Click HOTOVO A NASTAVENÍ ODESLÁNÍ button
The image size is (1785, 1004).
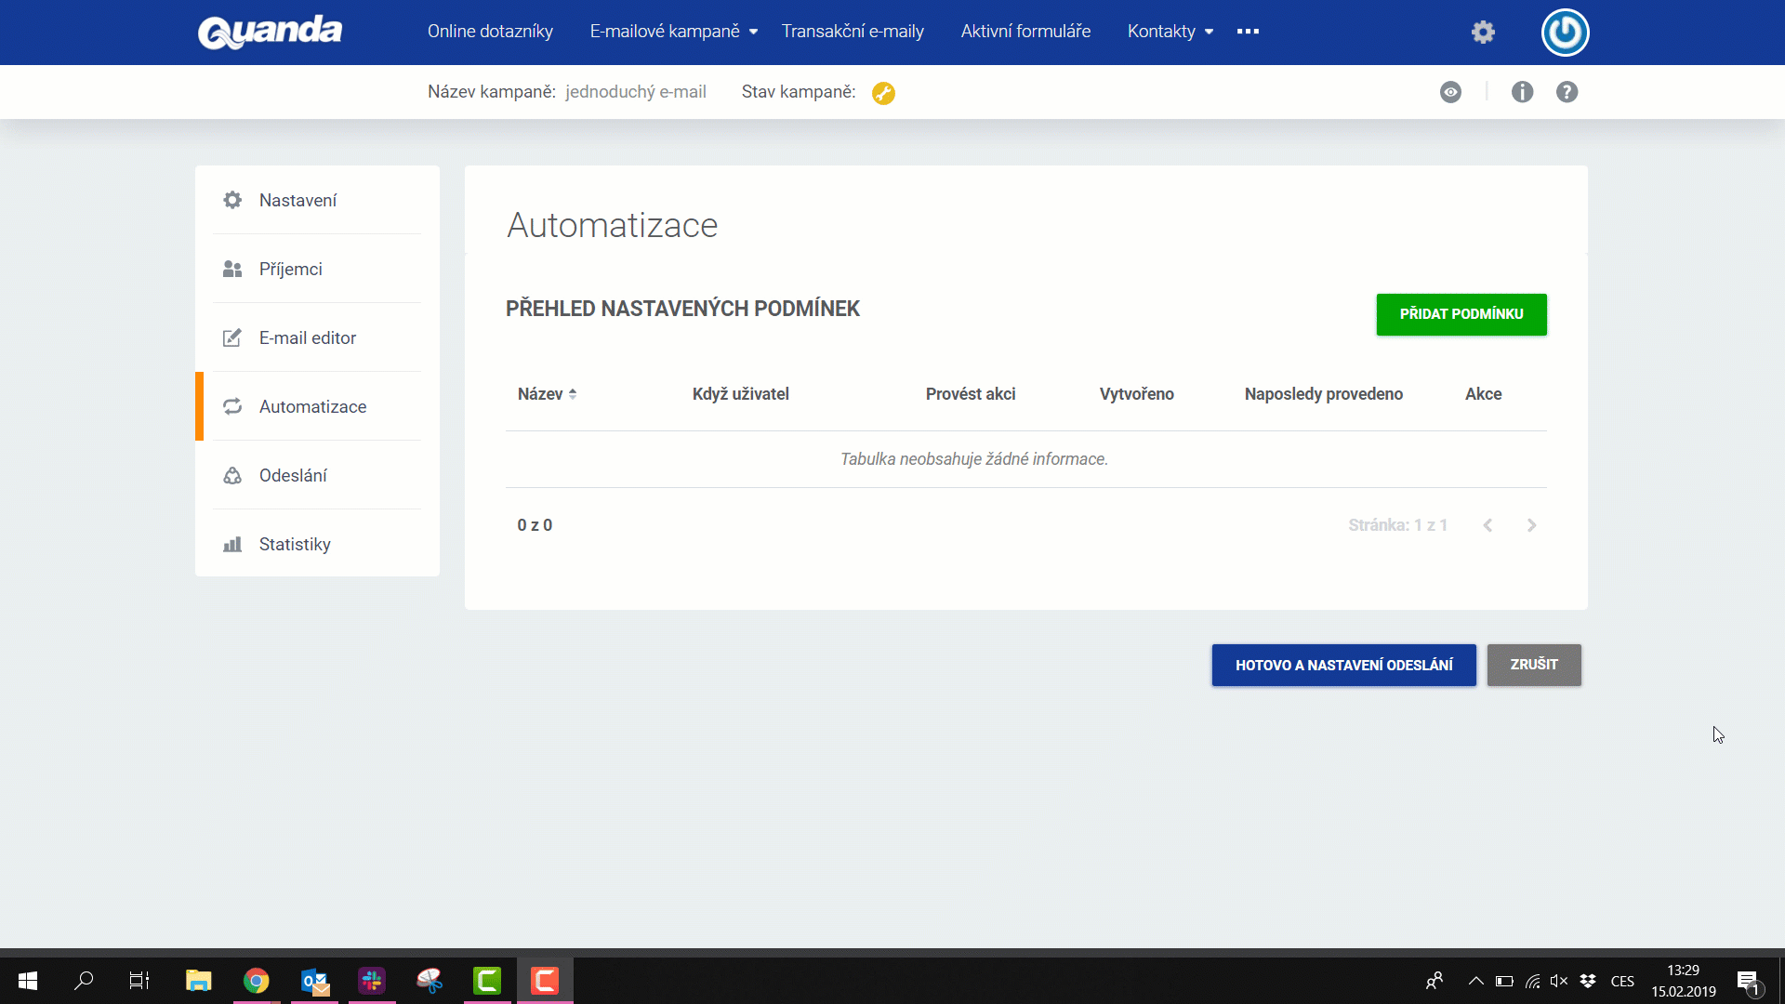pyautogui.click(x=1343, y=666)
